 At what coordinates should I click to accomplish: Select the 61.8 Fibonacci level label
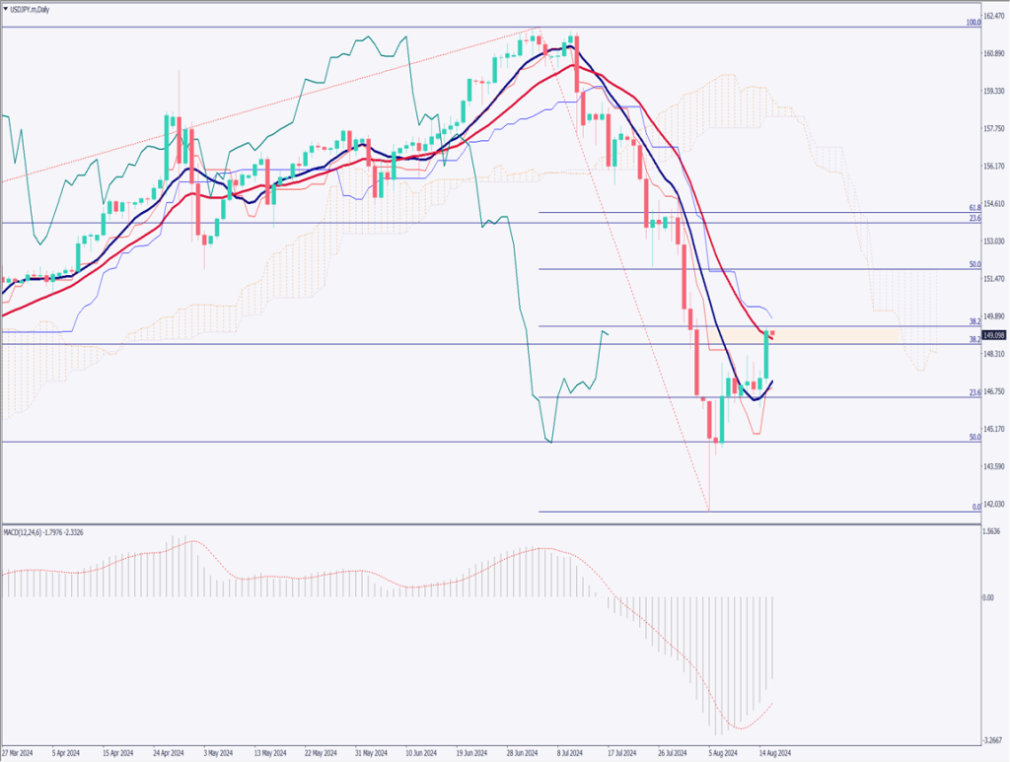coord(973,208)
